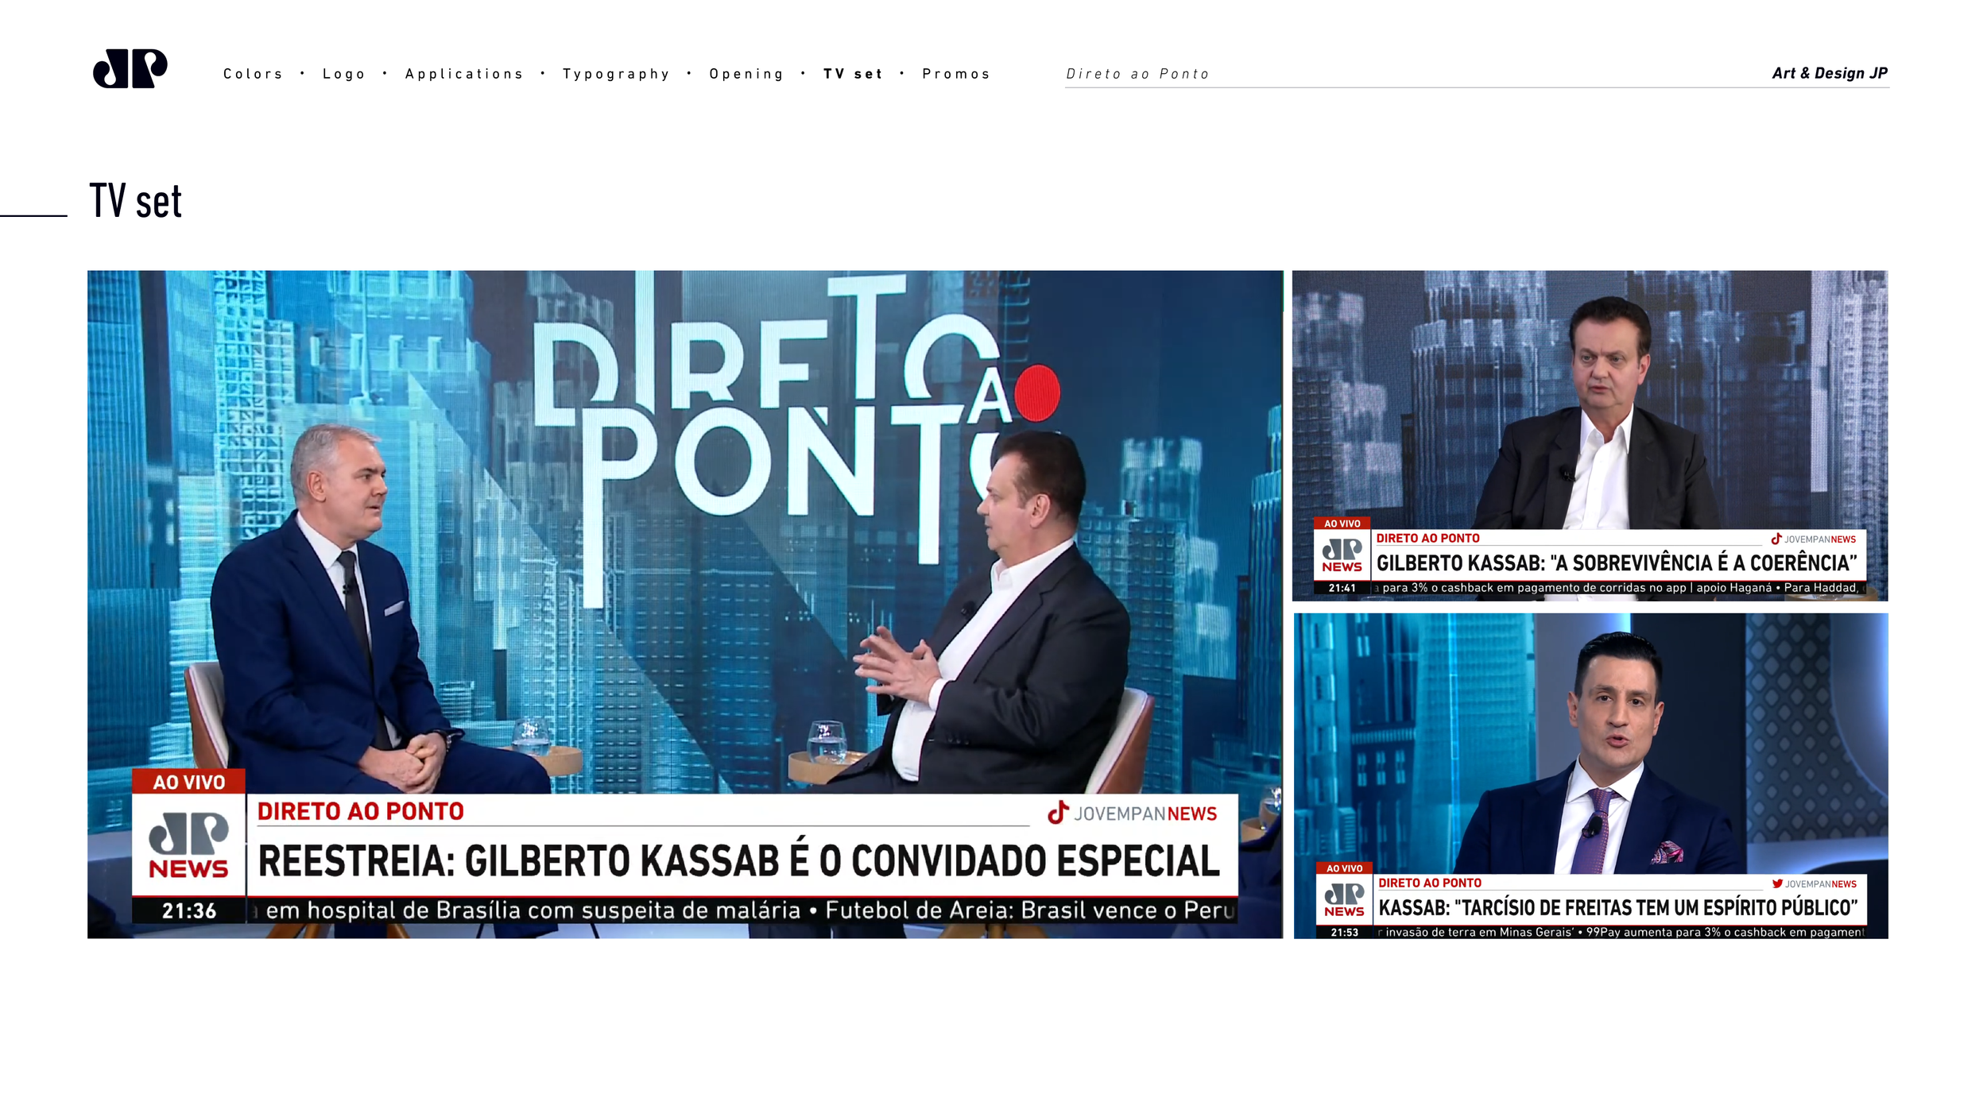The height and width of the screenshot is (1117, 1987).
Task: Click the Direto ao Ponto header text
Action: (x=1137, y=74)
